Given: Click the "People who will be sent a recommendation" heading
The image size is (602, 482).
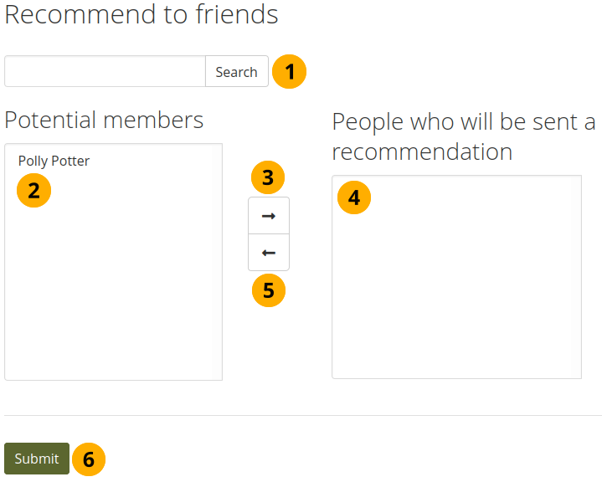Looking at the screenshot, I should pyautogui.click(x=463, y=136).
